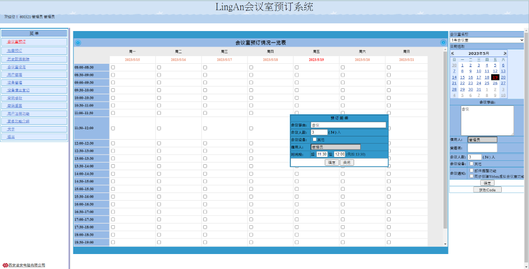Open the 会议室名称 room dropdown
Image resolution: width=529 pixels, height=269 pixels.
(487, 40)
